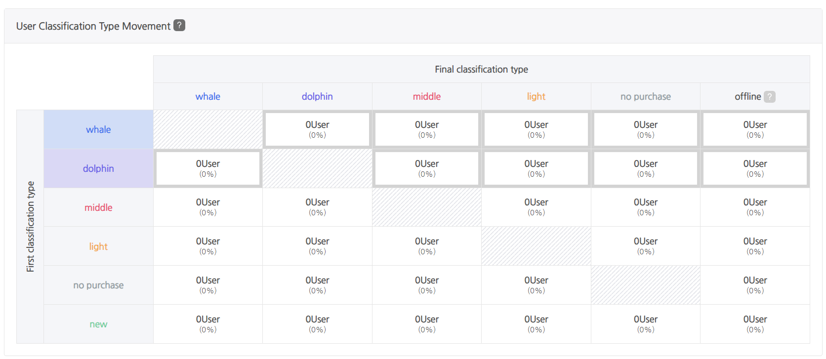
Task: Click middle row whale column cell
Action: click(x=208, y=207)
